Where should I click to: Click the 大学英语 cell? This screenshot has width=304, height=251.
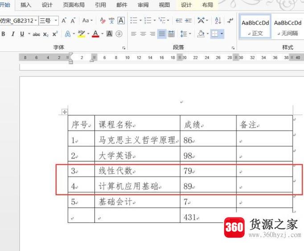137,154
